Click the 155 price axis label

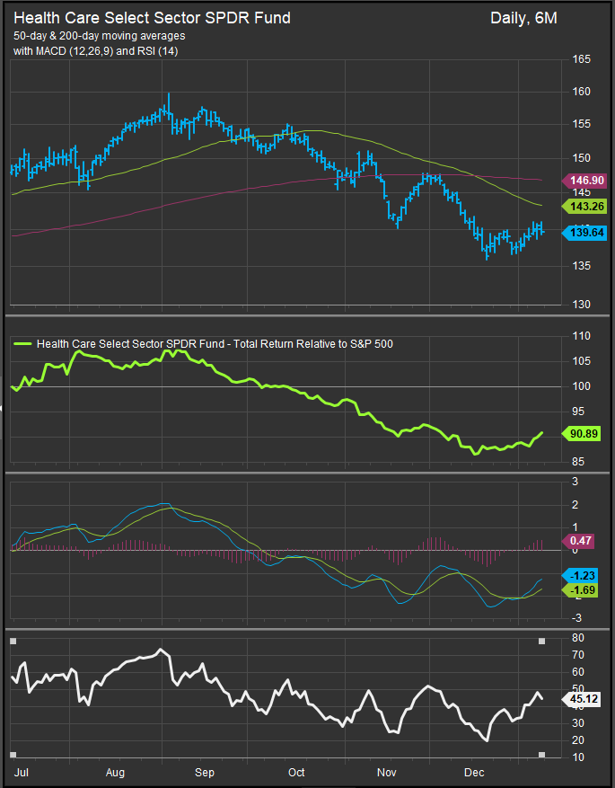(582, 125)
